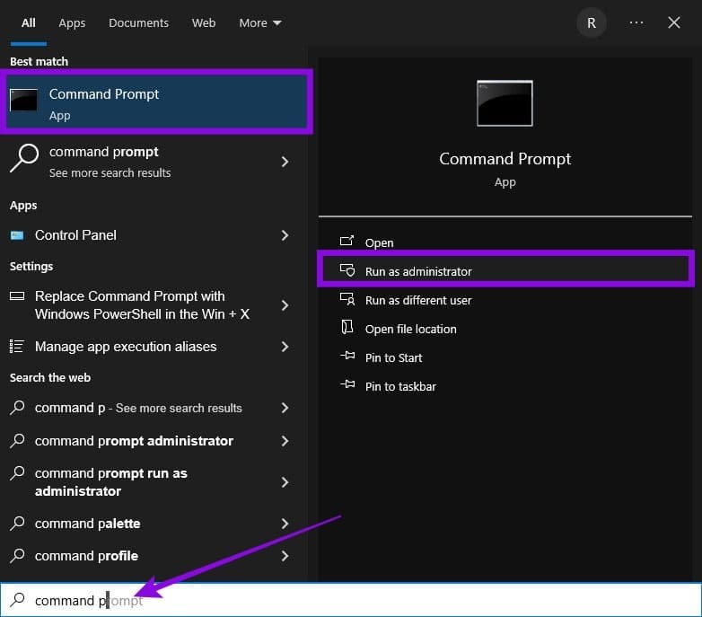Screen dimensions: 702x617
Task: Click the Pin to Start pin icon
Action: point(347,356)
